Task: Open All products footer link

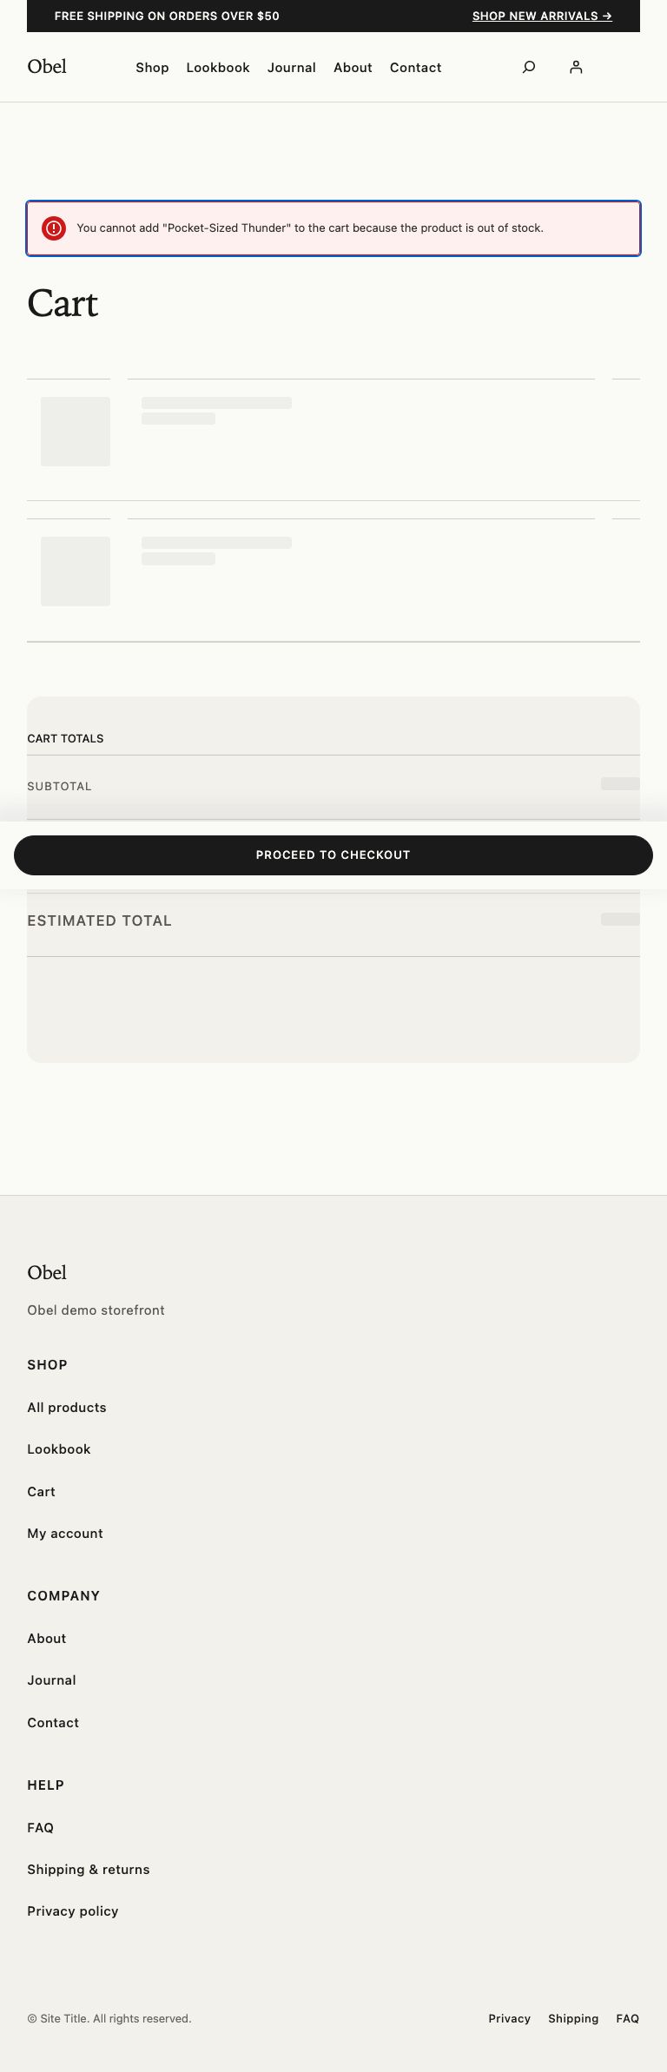Action: (67, 1408)
